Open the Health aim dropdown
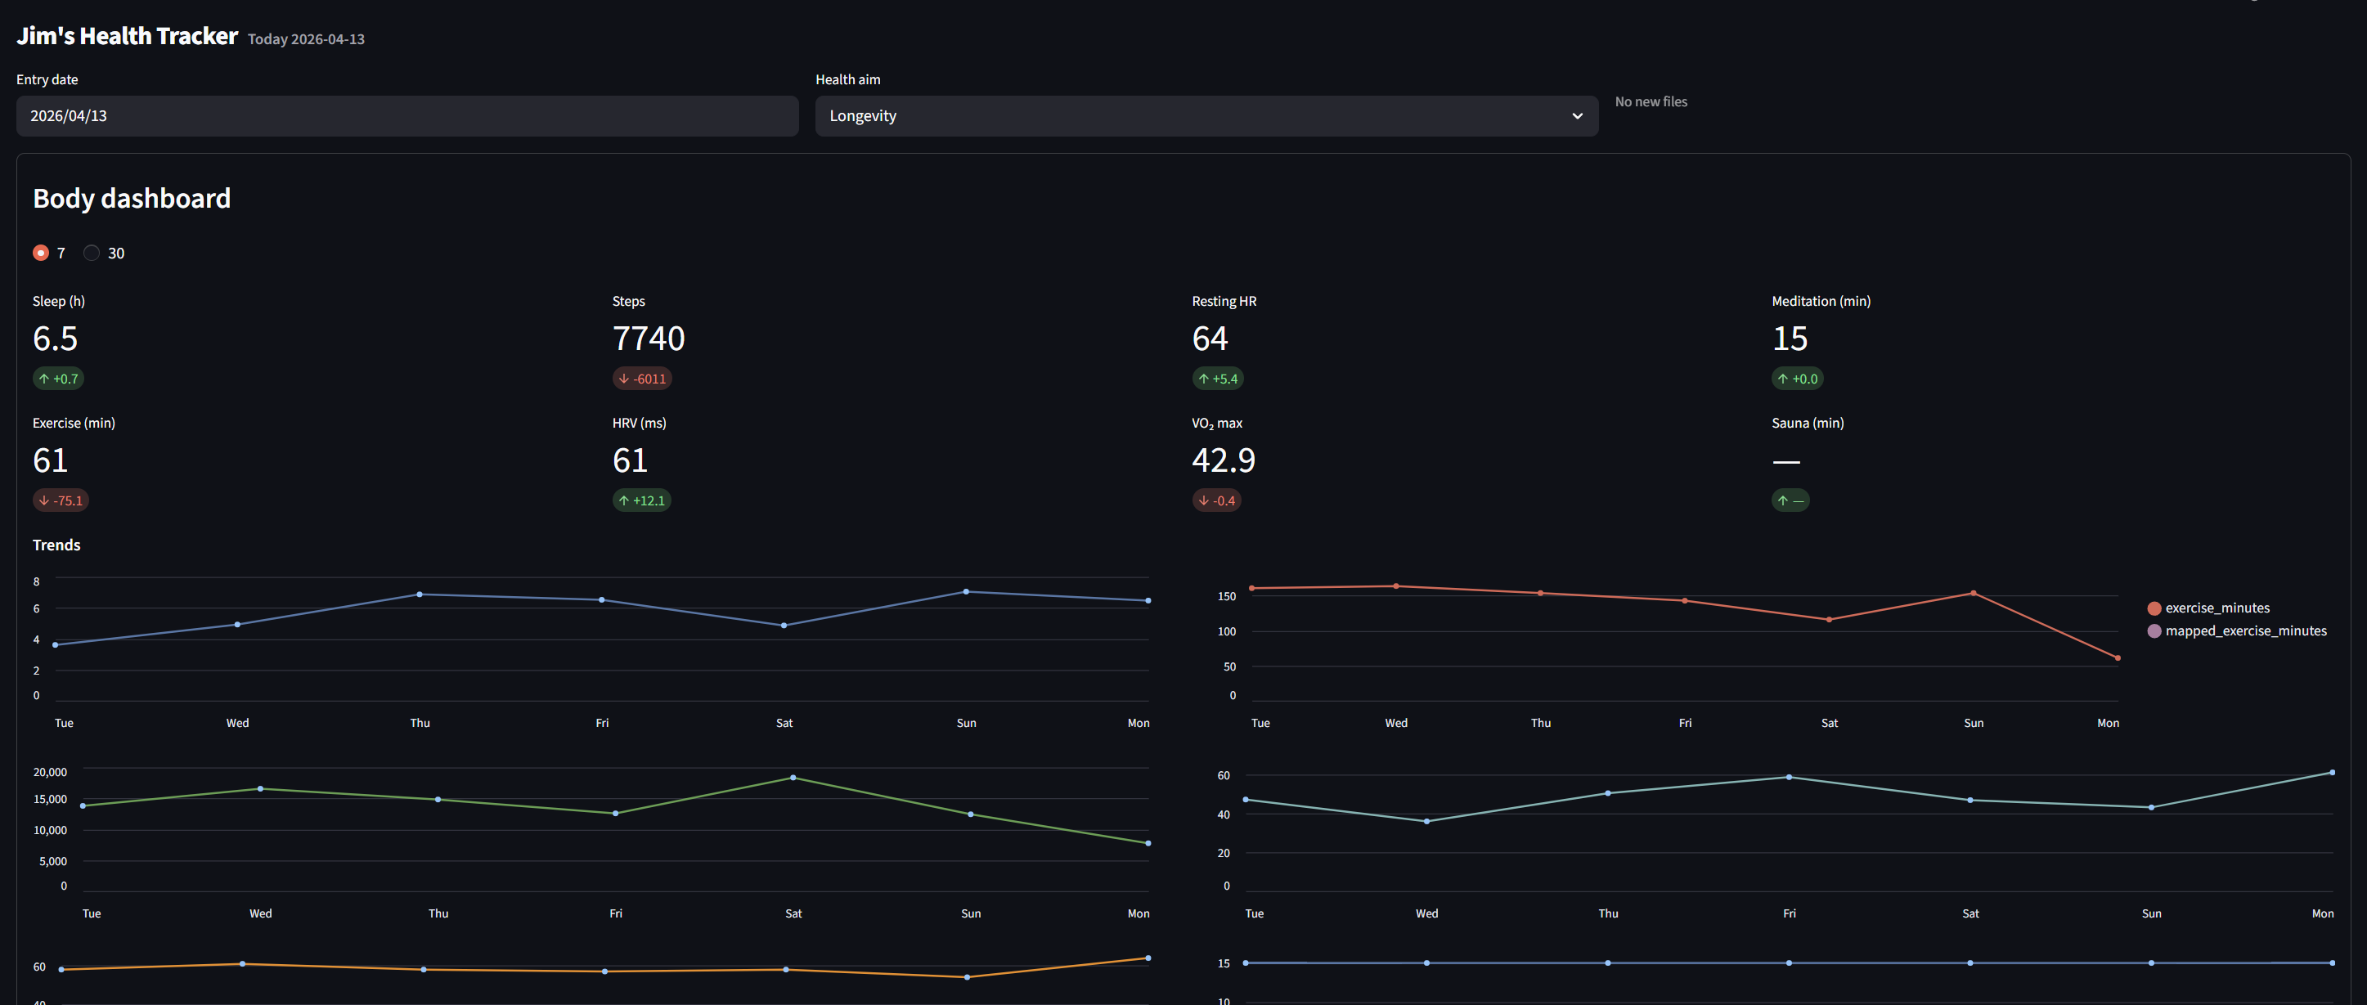The image size is (2367, 1005). coord(1206,116)
